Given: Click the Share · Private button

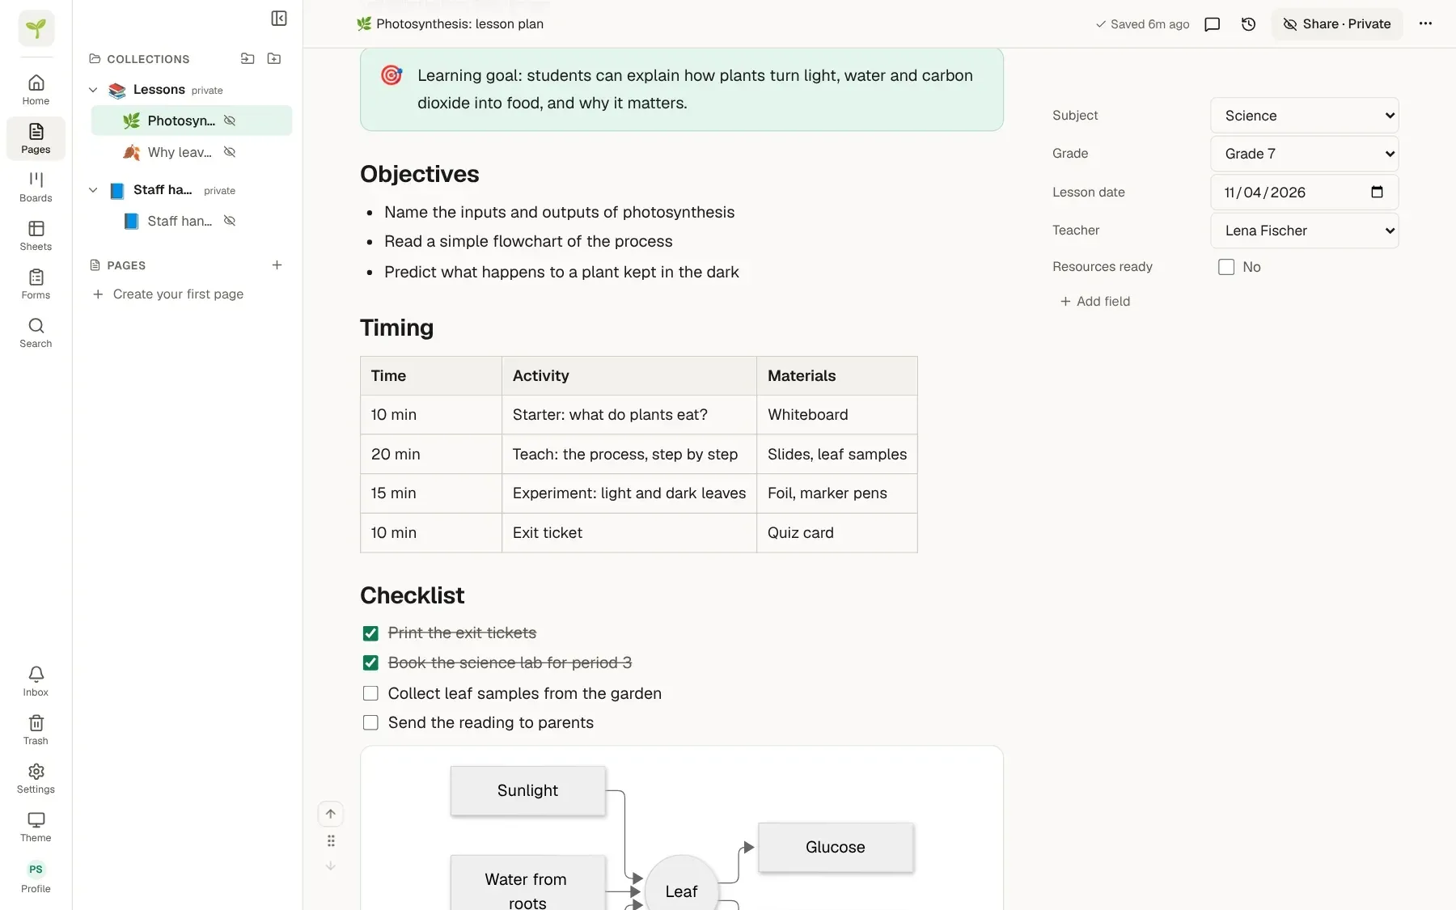Looking at the screenshot, I should pyautogui.click(x=1337, y=24).
